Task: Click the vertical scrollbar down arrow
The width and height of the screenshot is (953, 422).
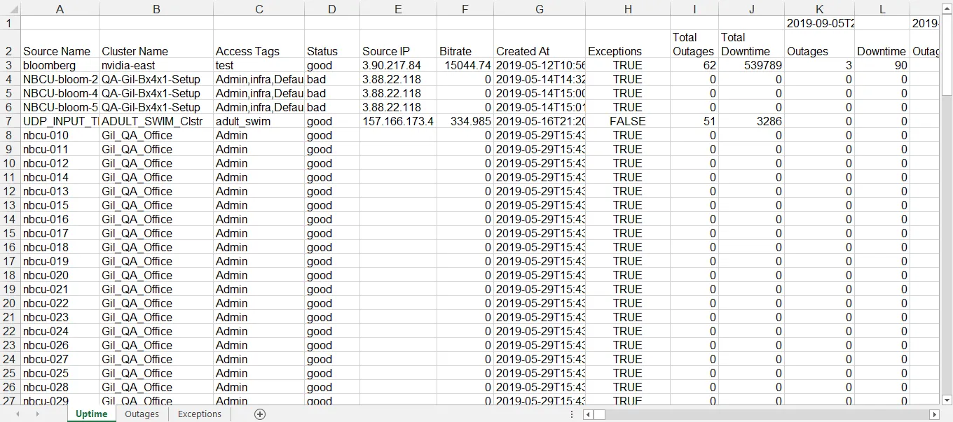Action: coord(947,400)
